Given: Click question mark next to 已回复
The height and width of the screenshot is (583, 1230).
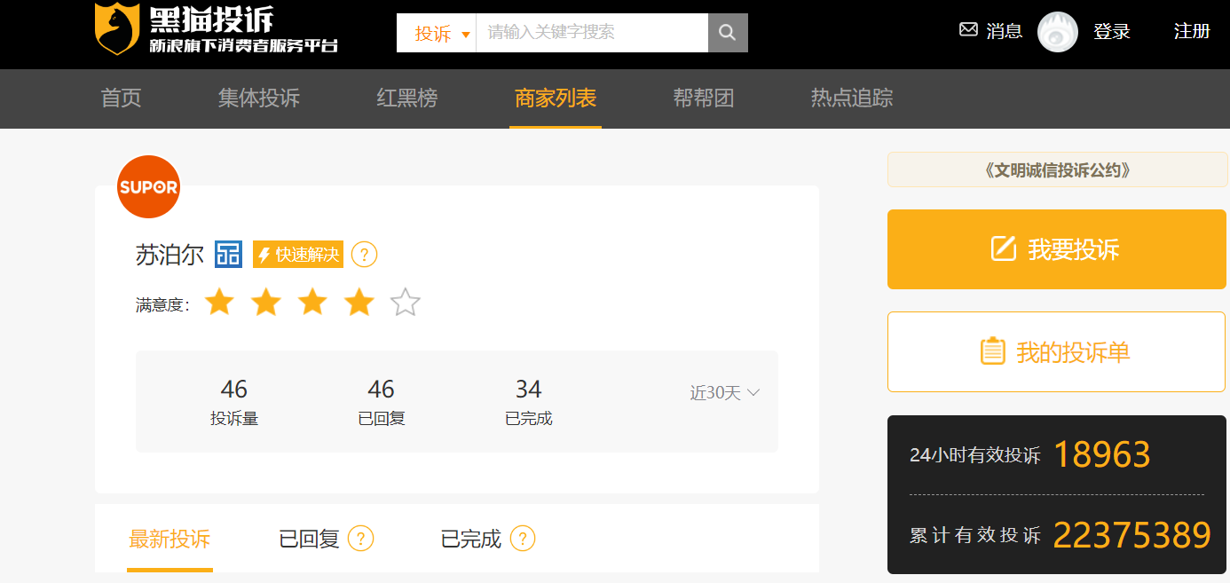Looking at the screenshot, I should point(361,539).
